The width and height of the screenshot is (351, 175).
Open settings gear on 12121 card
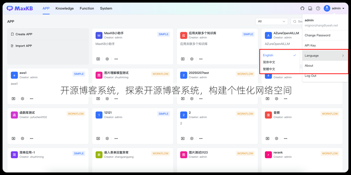tap(107, 139)
